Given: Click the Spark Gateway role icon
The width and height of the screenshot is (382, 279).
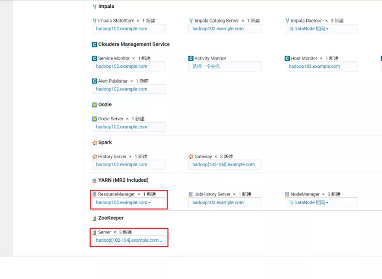Looking at the screenshot, I should point(191,156).
